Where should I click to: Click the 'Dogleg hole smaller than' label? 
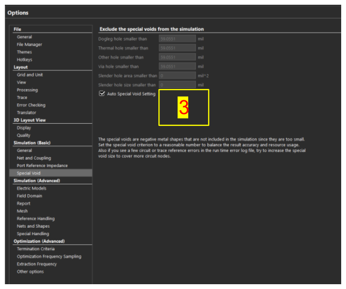(x=122, y=39)
